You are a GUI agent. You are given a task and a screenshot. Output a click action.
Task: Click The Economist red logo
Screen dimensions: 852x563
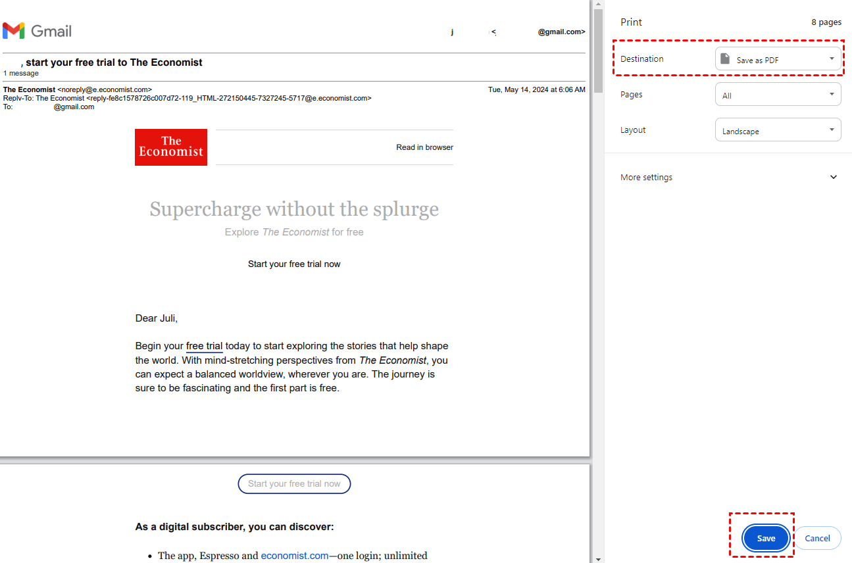171,147
